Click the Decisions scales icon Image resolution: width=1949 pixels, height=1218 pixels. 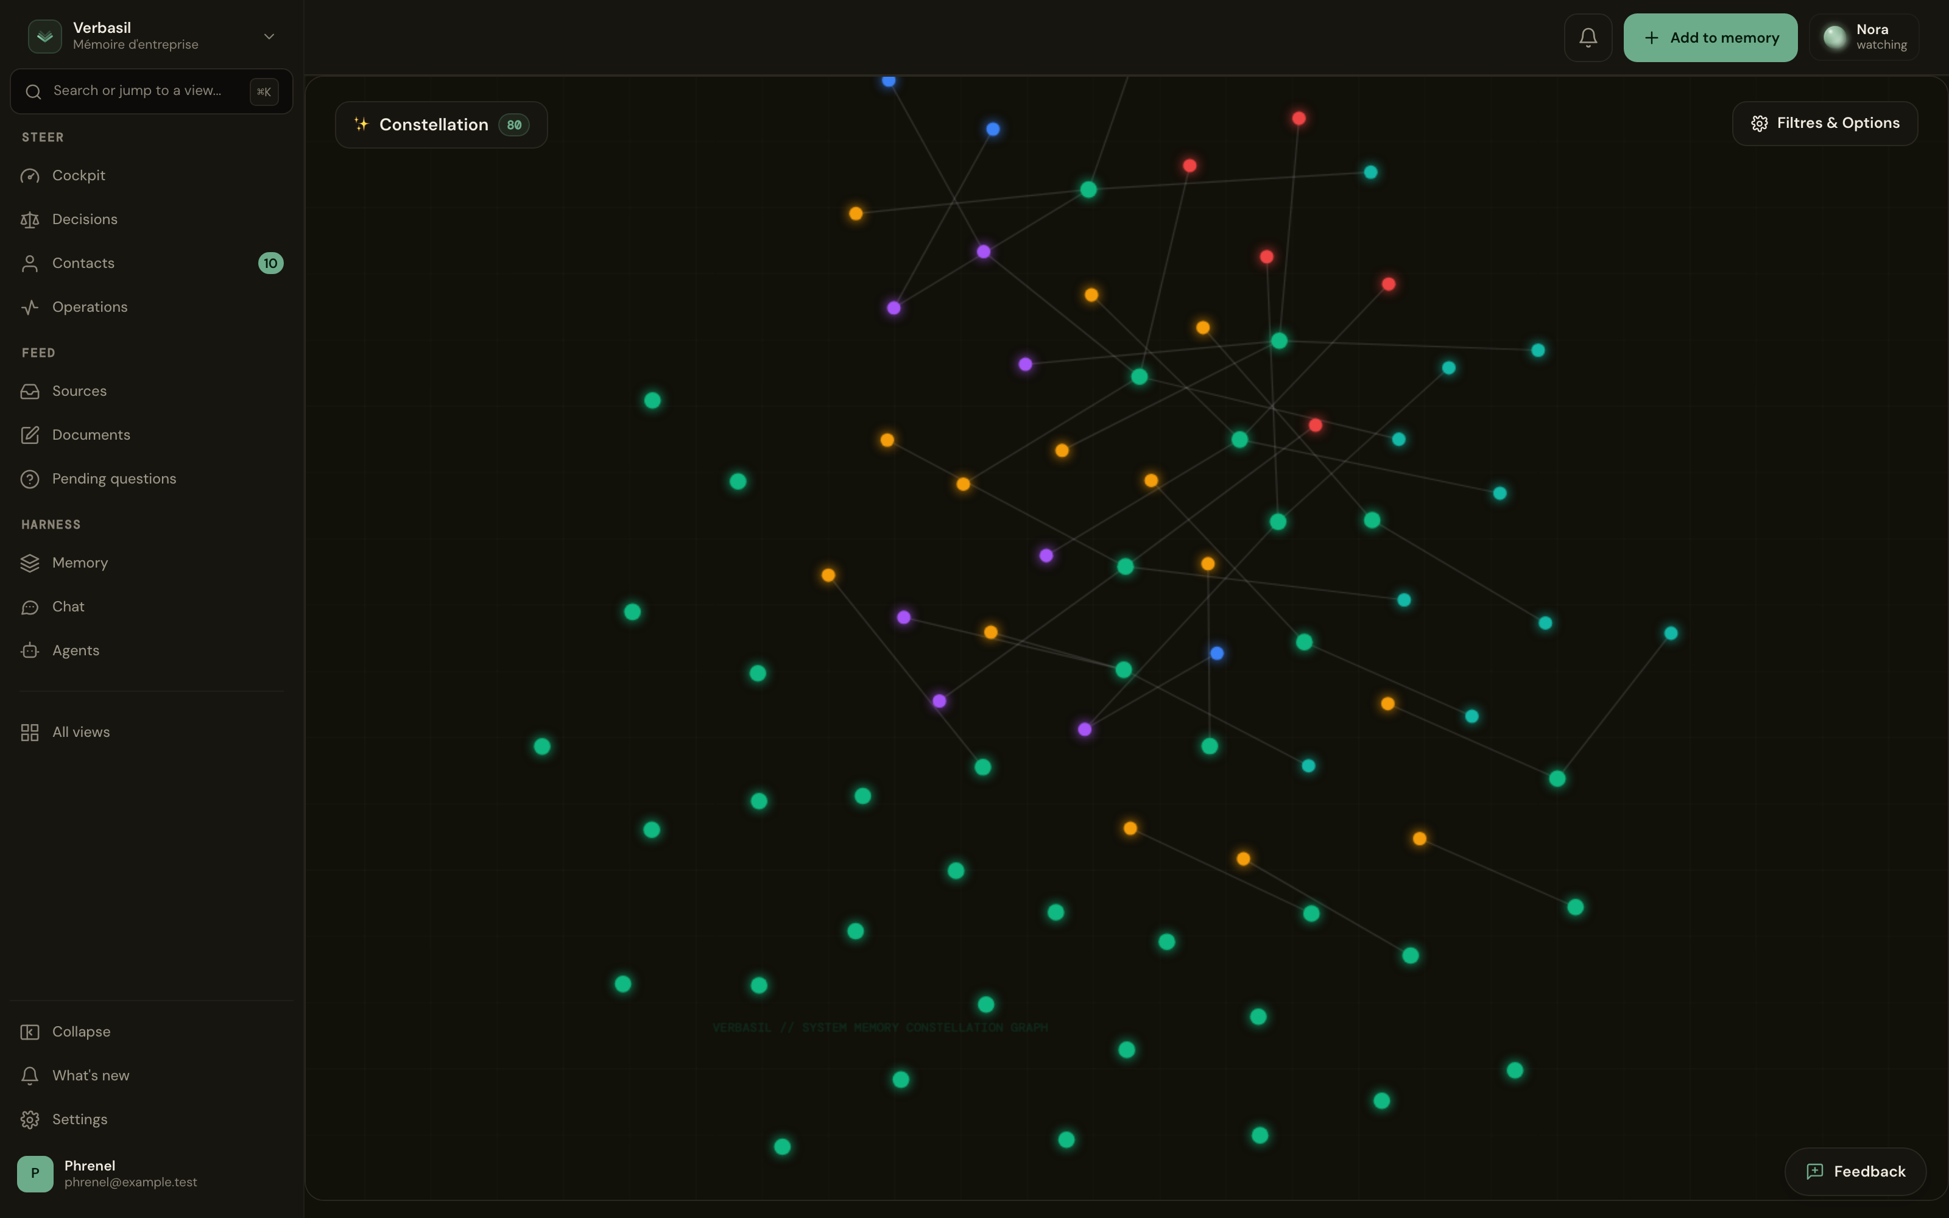(30, 220)
